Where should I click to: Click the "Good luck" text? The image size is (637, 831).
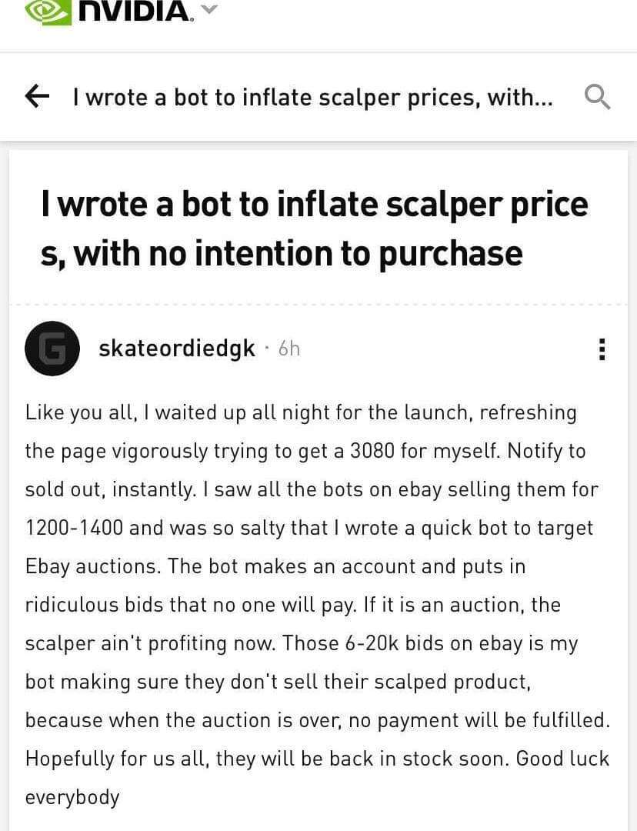click(x=562, y=759)
